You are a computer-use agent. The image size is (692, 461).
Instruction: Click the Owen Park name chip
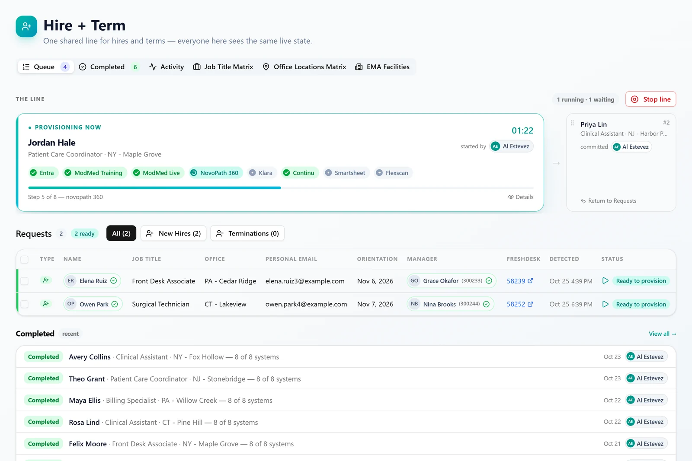93,304
